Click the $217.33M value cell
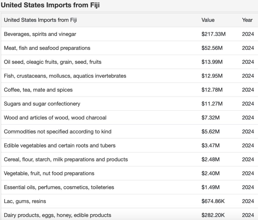The image size is (258, 220). (213, 34)
